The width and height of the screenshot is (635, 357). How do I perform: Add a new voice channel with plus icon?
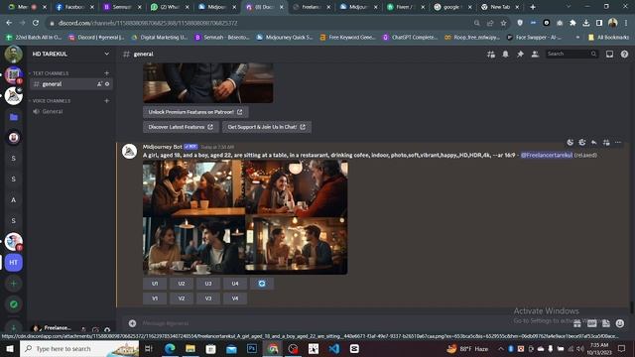pyautogui.click(x=106, y=101)
